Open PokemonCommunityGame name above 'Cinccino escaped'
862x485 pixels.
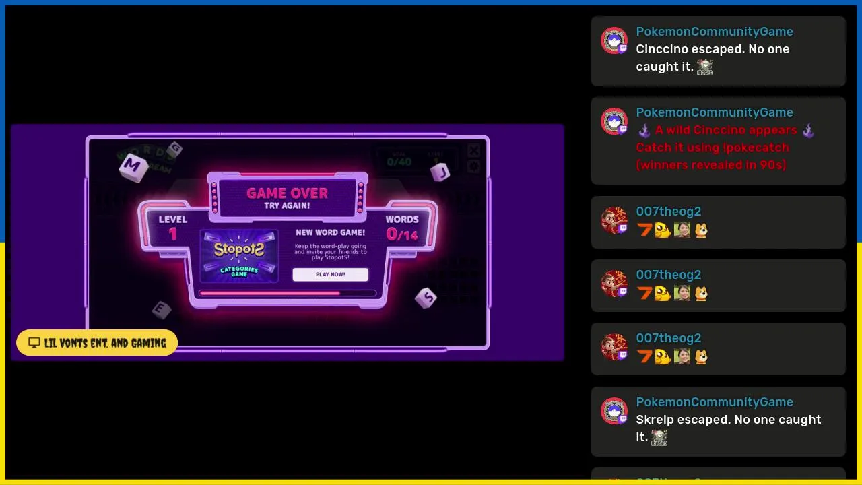tap(715, 32)
